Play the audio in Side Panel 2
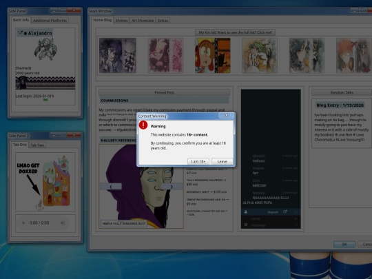The width and height of the screenshot is (372, 279). (x=23, y=223)
